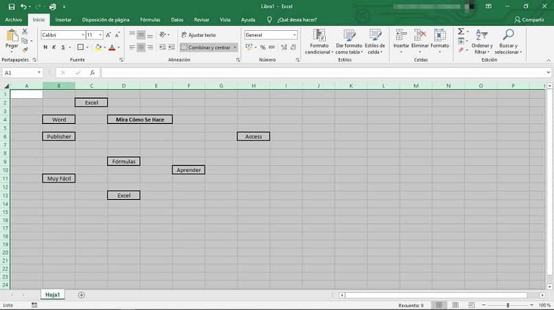This screenshot has height=310, width=554.
Task: Open the font color dropdown arrow
Action: point(118,47)
